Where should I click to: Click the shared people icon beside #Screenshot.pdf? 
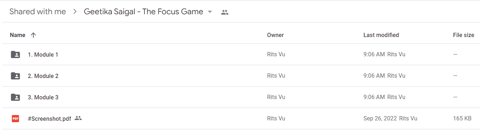coord(78,118)
